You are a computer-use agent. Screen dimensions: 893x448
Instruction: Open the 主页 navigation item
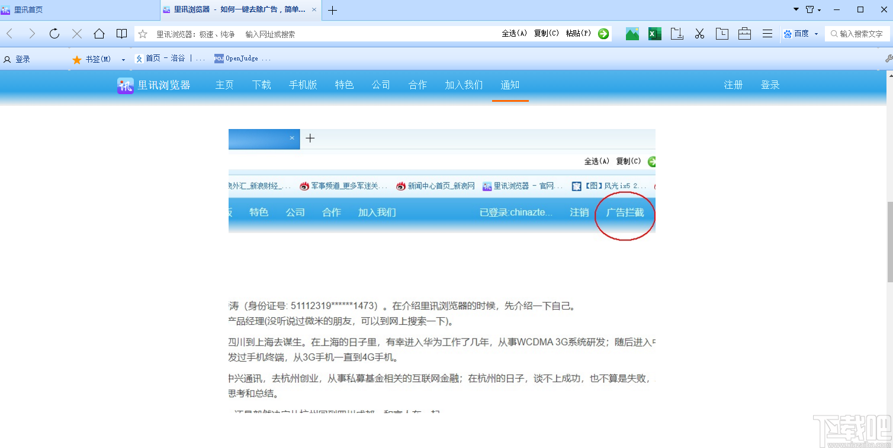point(224,85)
